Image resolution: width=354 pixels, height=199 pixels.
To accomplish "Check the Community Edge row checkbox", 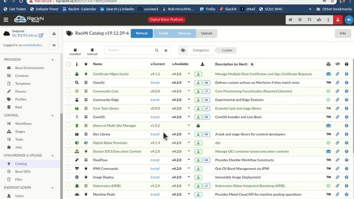I will click(69, 99).
